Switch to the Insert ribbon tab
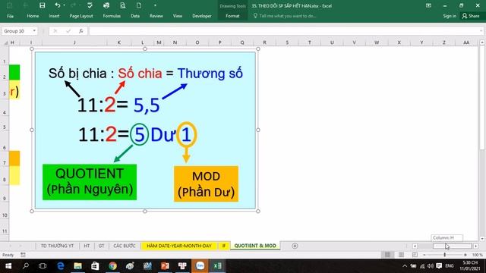 [x=54, y=16]
